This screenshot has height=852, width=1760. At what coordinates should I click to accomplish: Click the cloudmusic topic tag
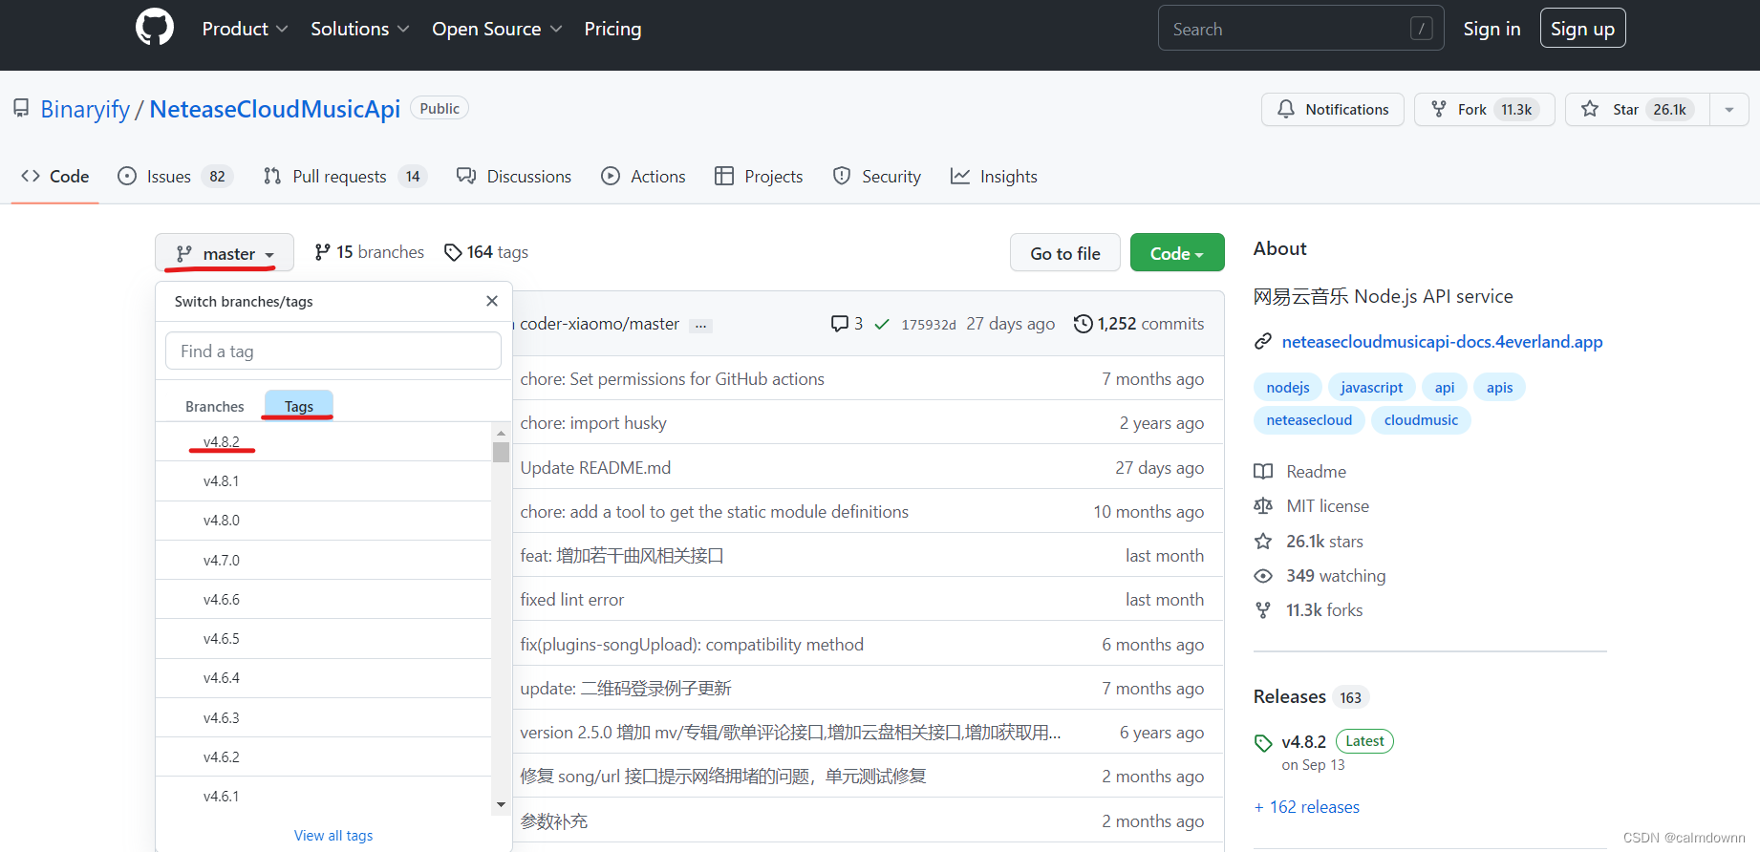[1421, 420]
